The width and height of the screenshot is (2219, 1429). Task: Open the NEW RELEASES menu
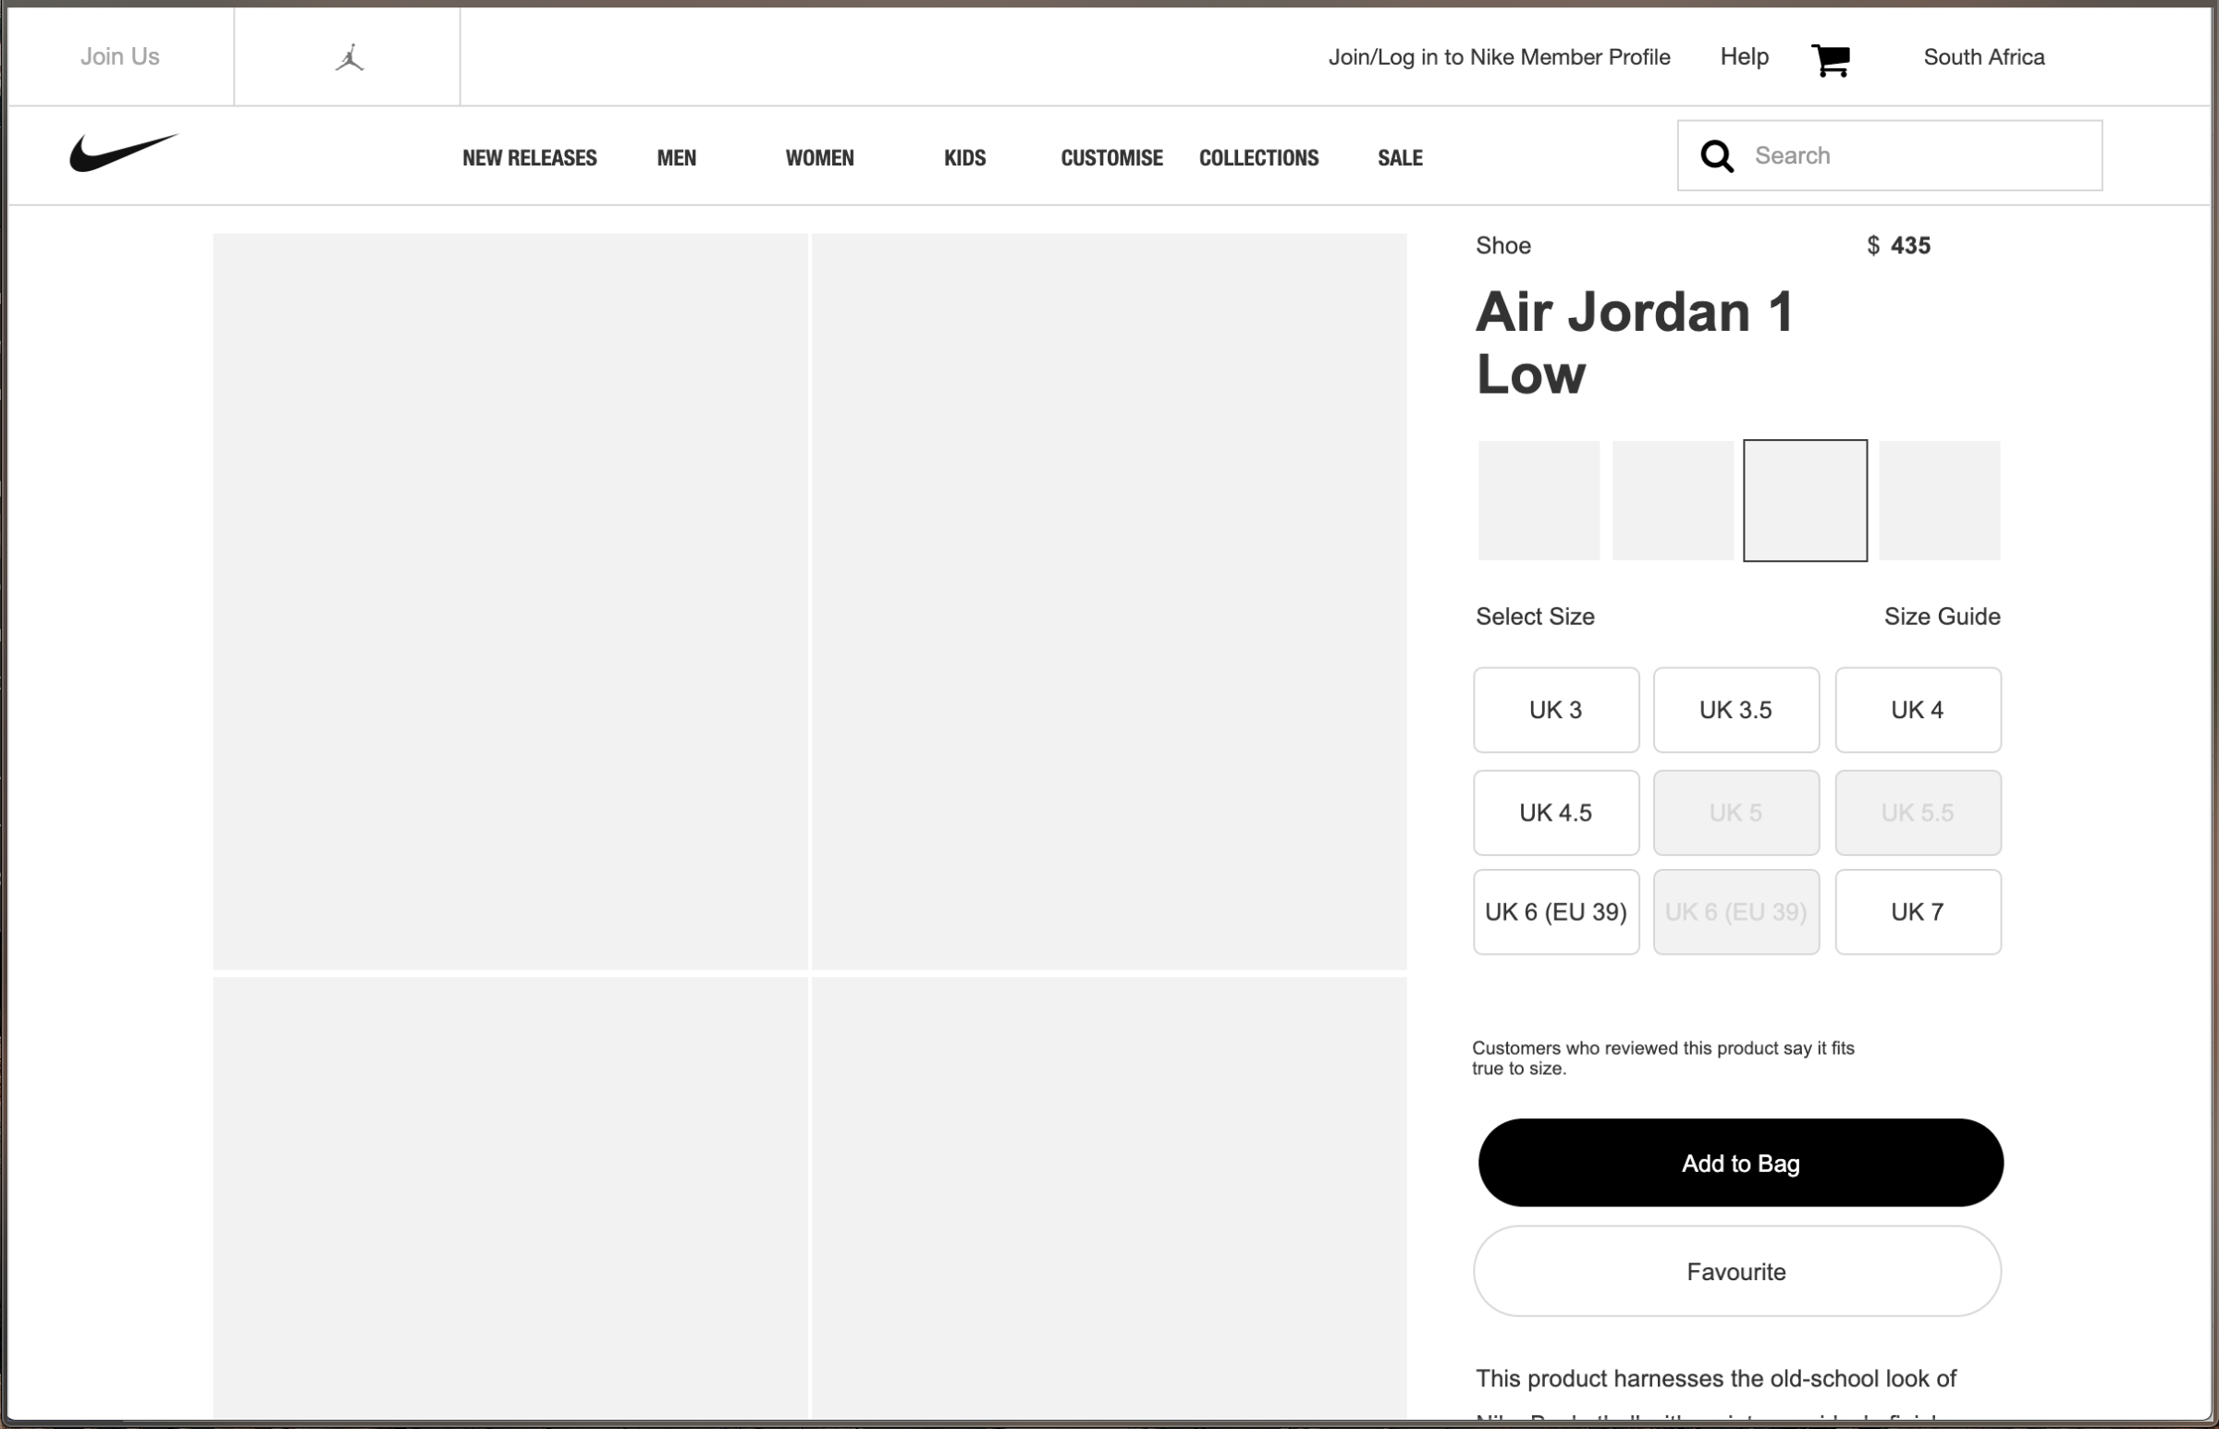530,158
